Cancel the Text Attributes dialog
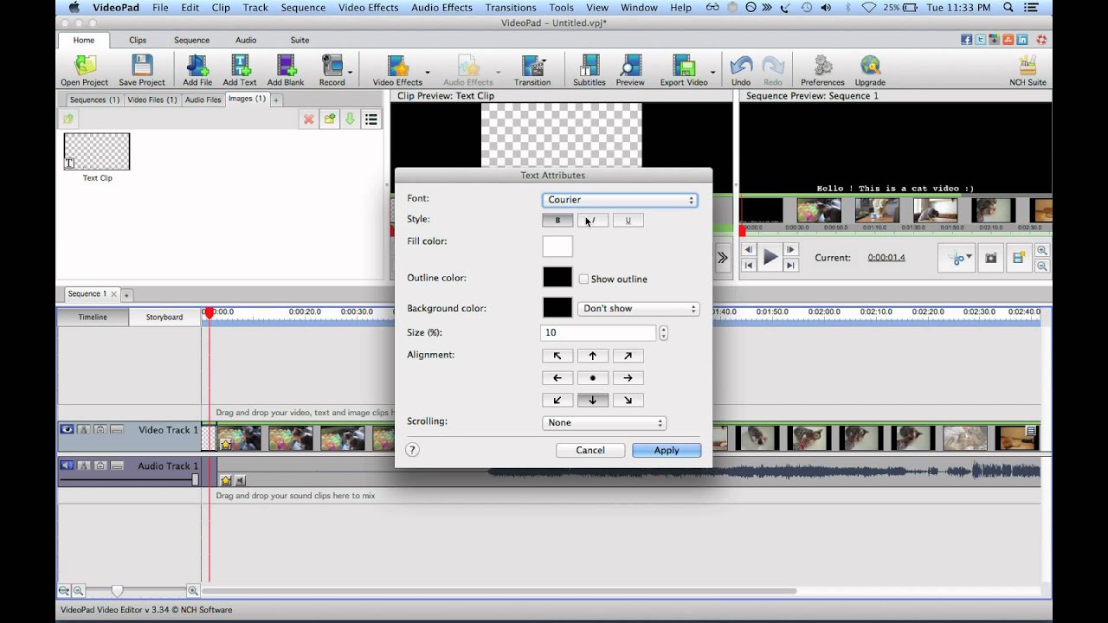The width and height of the screenshot is (1108, 623). coord(590,450)
